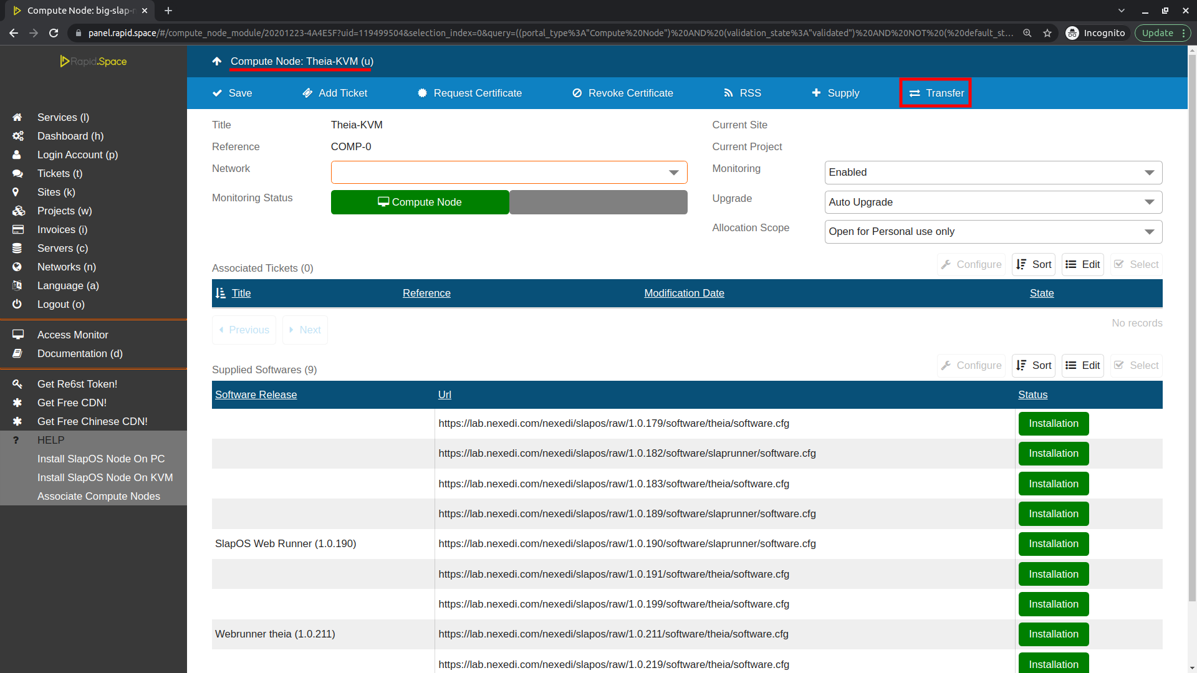Expand the Network dropdown field
The image size is (1197, 673).
[x=673, y=172]
